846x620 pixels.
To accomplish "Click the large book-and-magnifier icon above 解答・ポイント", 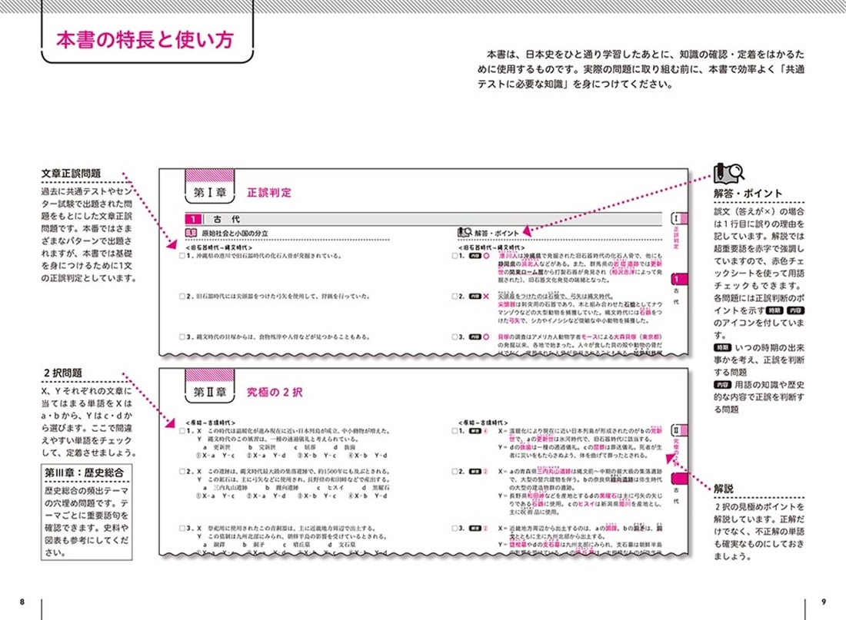I will (729, 173).
